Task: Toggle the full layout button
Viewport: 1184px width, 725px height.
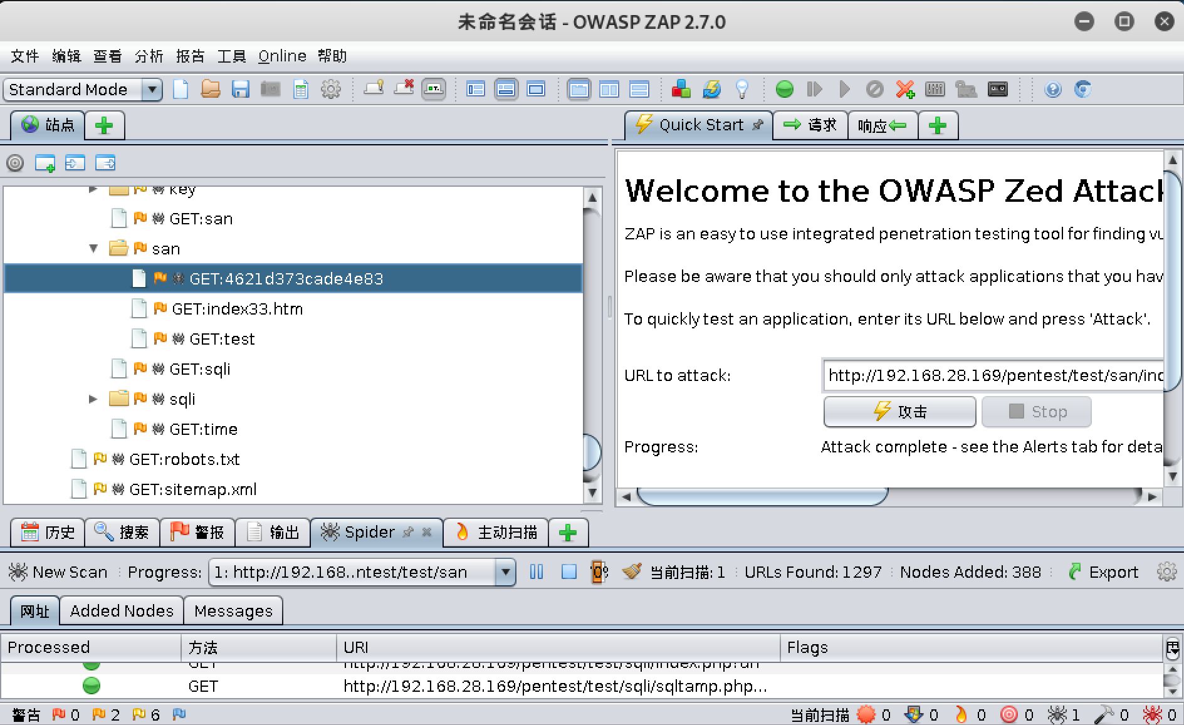Action: pyautogui.click(x=536, y=89)
